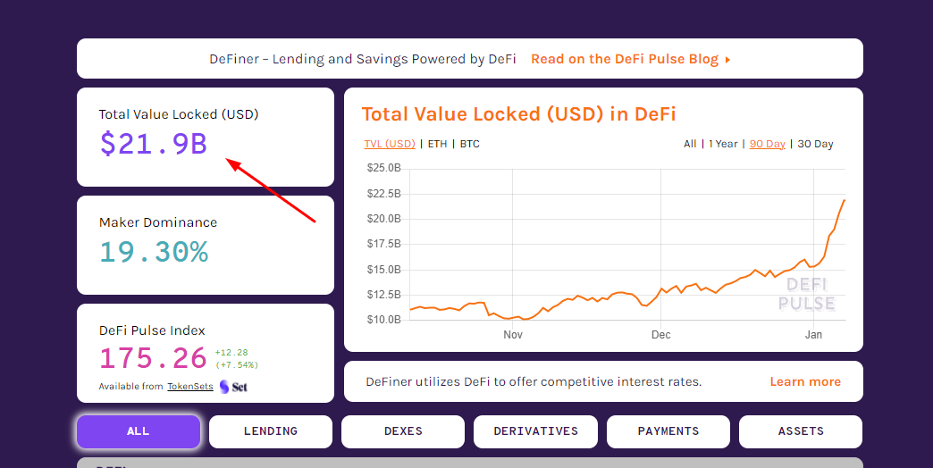933x468 pixels.
Task: Click the DeFiner Lending and Savings banner text
Action: point(362,59)
